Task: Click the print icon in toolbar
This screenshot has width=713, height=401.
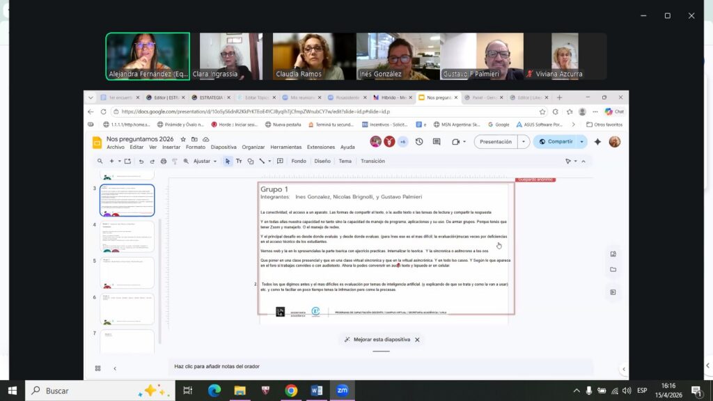Action: pyautogui.click(x=164, y=161)
